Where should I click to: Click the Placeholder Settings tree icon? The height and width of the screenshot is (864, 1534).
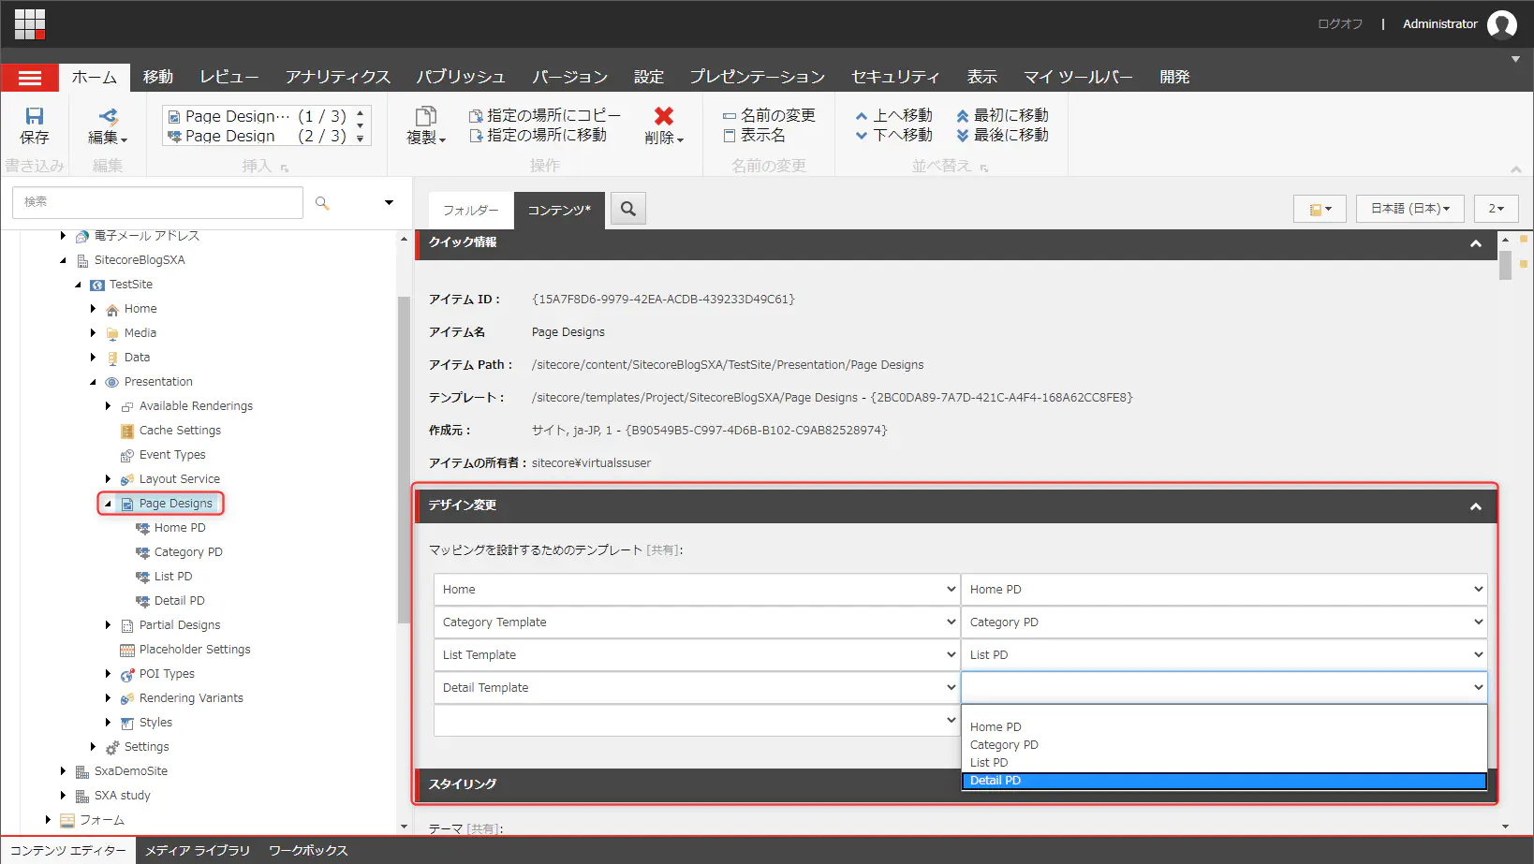(x=127, y=650)
